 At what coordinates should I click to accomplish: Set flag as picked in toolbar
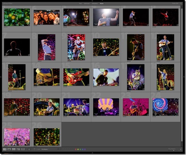pos(58,149)
